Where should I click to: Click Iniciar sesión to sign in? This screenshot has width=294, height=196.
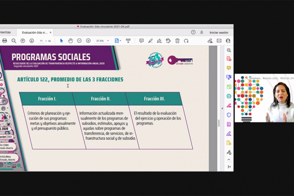pyautogui.click(x=219, y=32)
